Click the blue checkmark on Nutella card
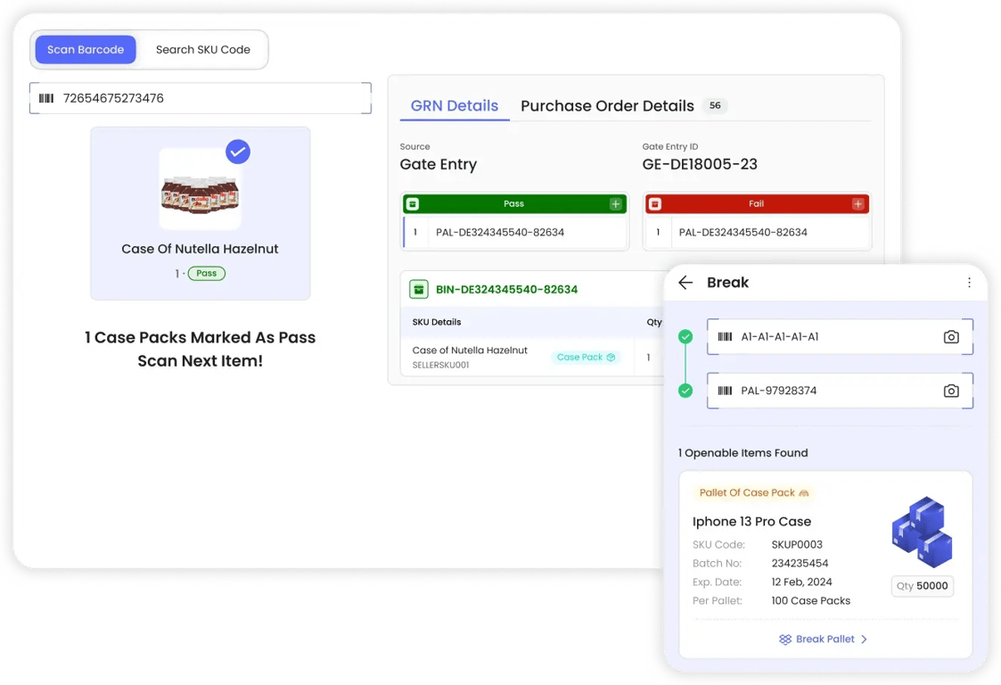This screenshot has width=1001, height=685. coord(237,152)
